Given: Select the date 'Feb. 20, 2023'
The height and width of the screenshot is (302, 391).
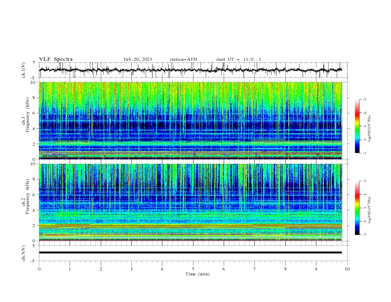Looking at the screenshot, I should pos(138,59).
